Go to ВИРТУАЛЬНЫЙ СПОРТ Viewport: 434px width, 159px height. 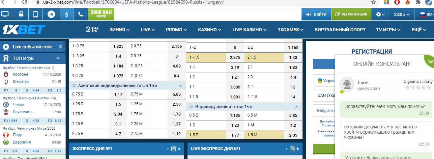point(340,30)
